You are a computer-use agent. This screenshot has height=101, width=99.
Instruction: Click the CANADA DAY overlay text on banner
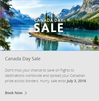49,20
